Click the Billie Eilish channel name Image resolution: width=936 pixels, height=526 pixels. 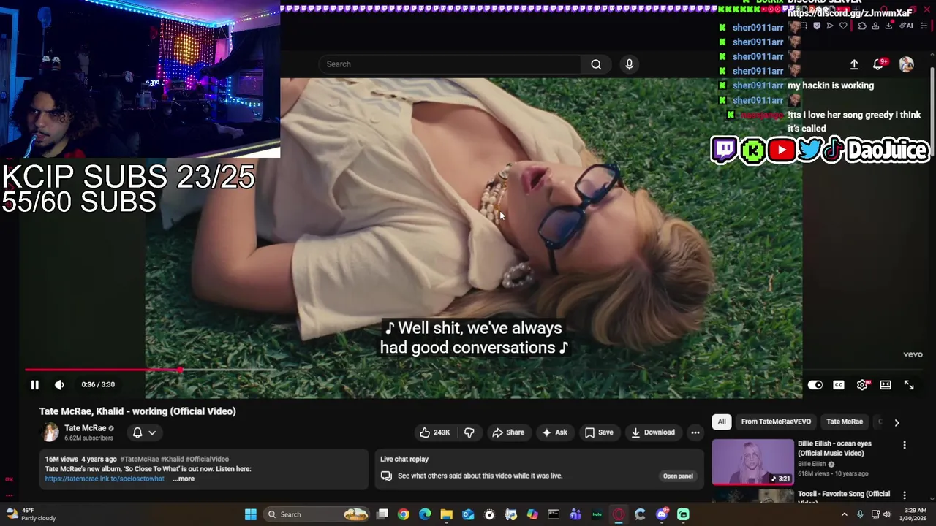pyautogui.click(x=812, y=464)
